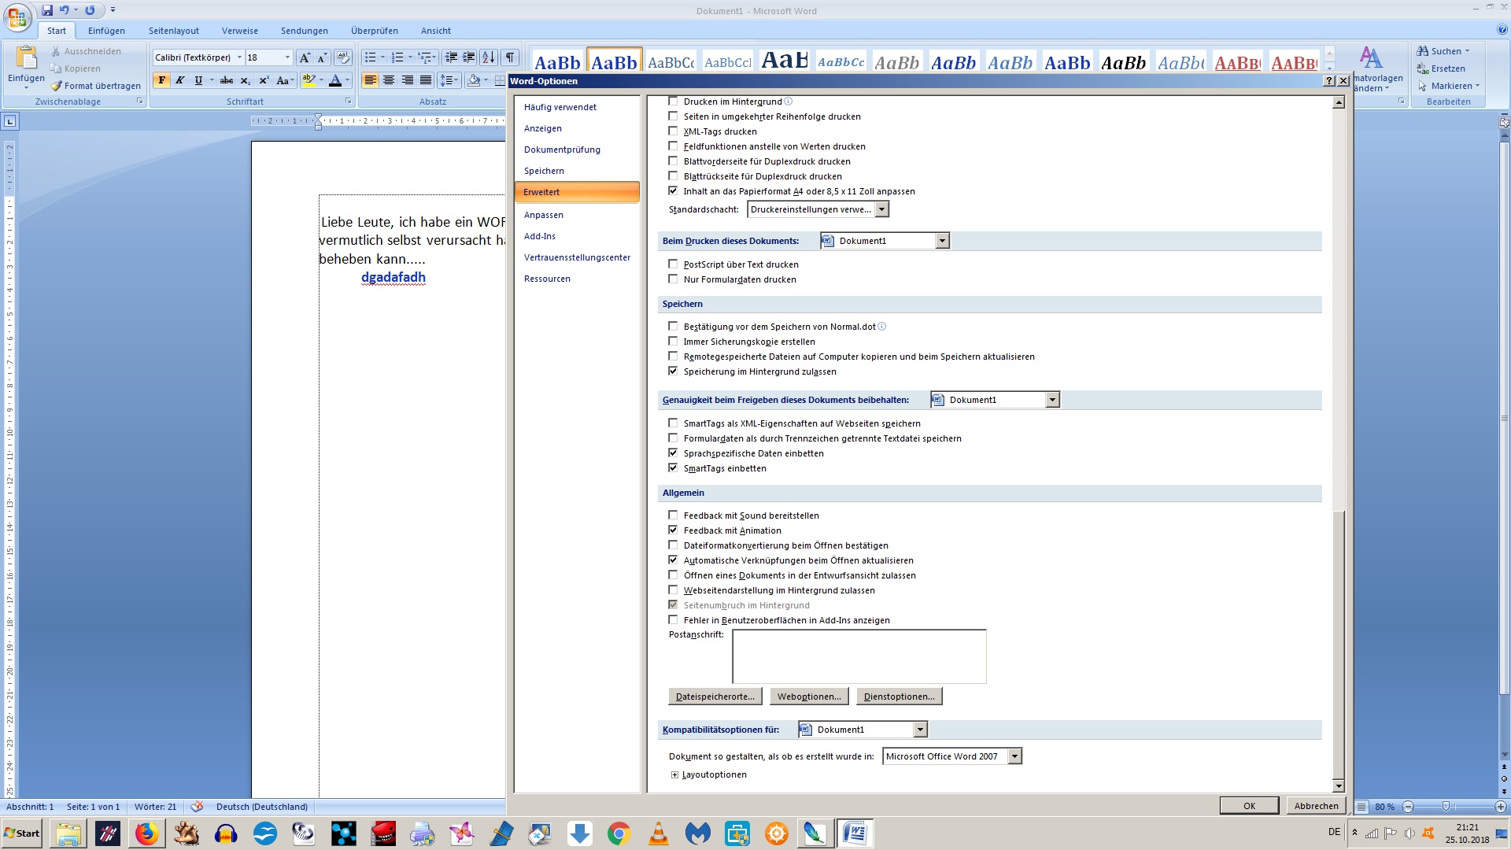Click into the Postanschrift text box
The width and height of the screenshot is (1511, 850).
tap(859, 656)
